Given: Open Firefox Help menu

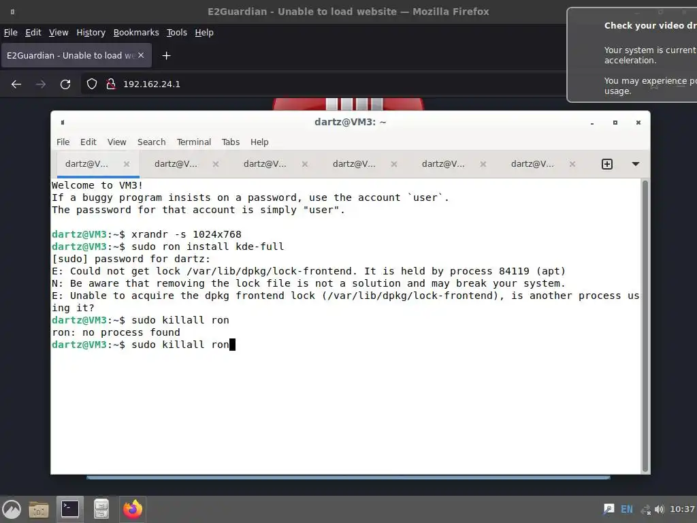Looking at the screenshot, I should [204, 33].
